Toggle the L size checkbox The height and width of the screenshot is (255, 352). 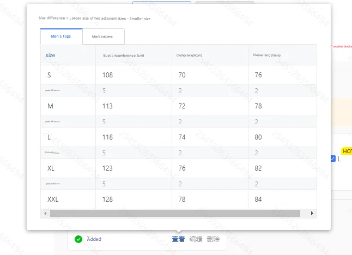pos(333,159)
